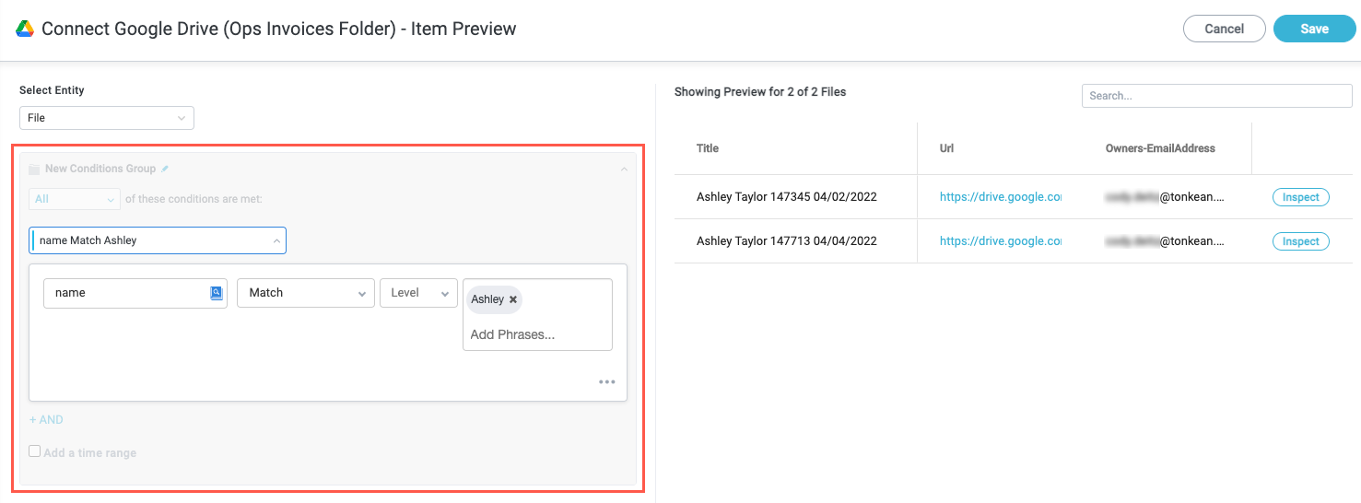
Task: Open the three-dots condition options menu
Action: tap(606, 382)
